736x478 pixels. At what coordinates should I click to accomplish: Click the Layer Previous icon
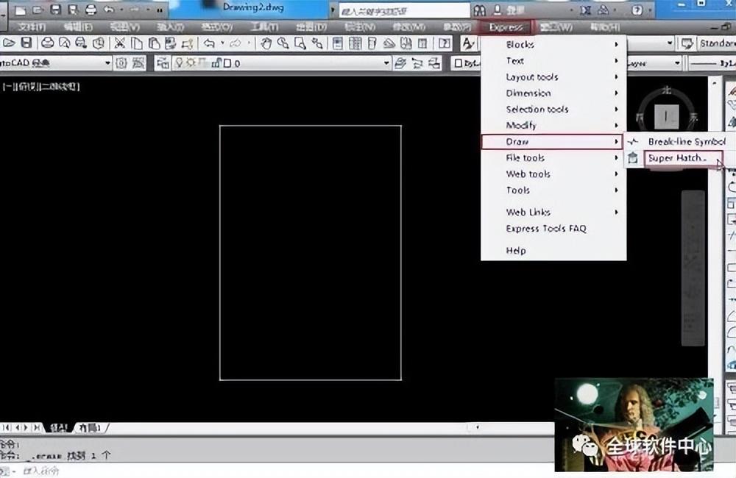(x=417, y=63)
